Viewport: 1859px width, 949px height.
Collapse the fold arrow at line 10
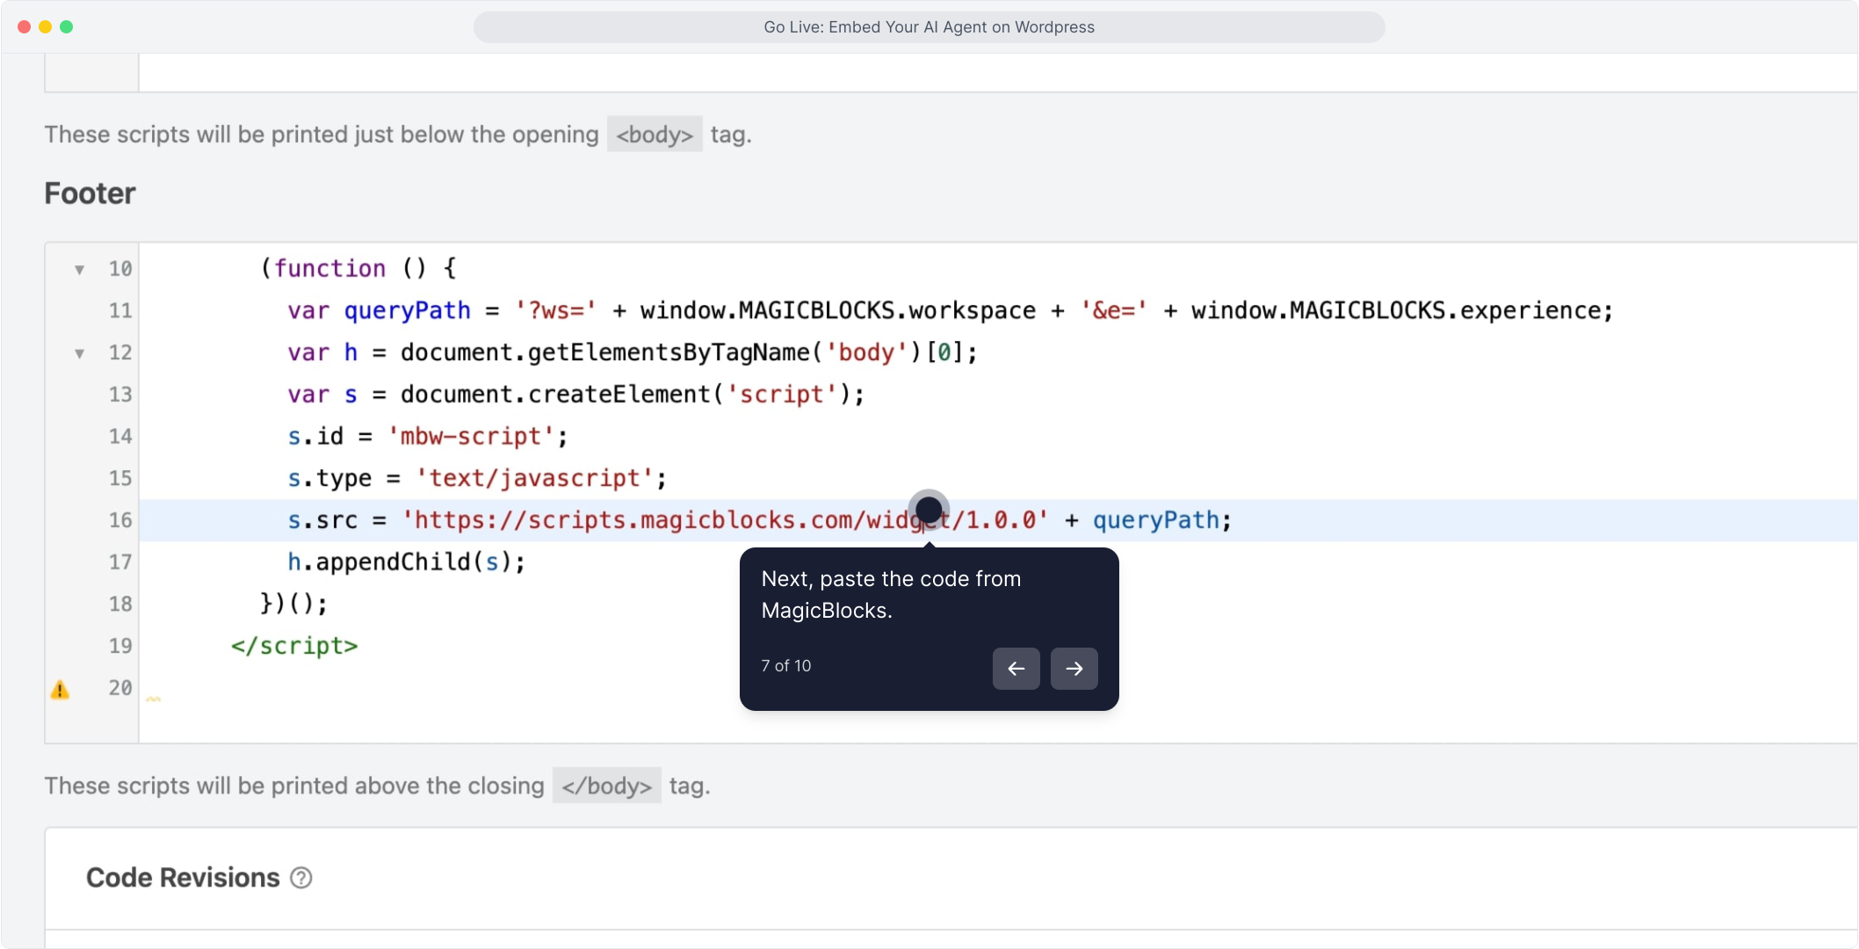point(79,270)
